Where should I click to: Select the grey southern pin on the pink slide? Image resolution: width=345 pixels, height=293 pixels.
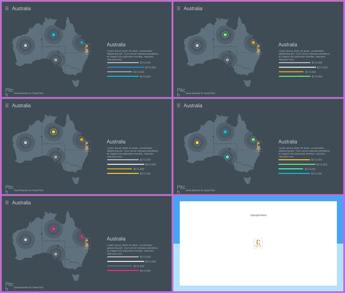[x=56, y=254]
